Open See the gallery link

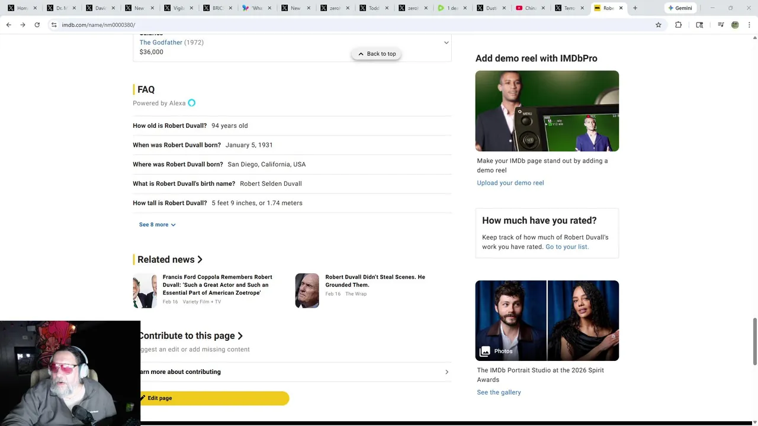pos(499,392)
